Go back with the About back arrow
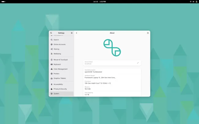This screenshot has width=199, height=124. click(x=77, y=33)
